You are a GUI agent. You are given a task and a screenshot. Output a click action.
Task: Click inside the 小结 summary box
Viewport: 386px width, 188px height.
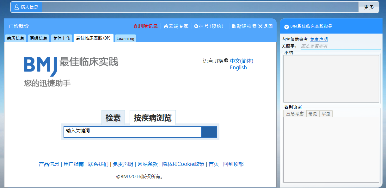(x=331, y=79)
